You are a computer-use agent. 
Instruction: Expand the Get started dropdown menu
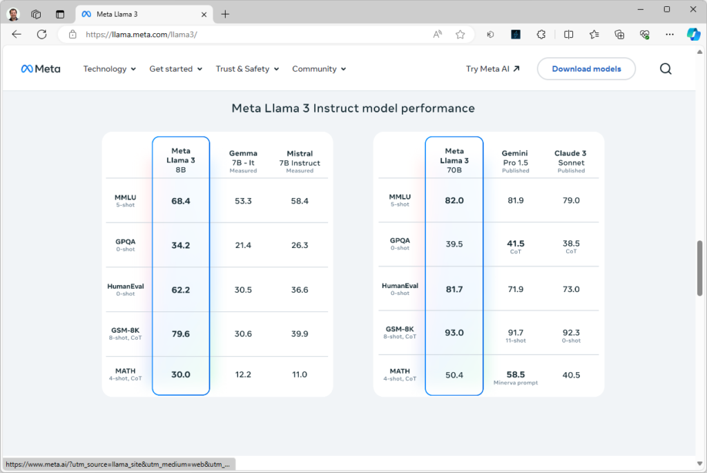(x=175, y=69)
